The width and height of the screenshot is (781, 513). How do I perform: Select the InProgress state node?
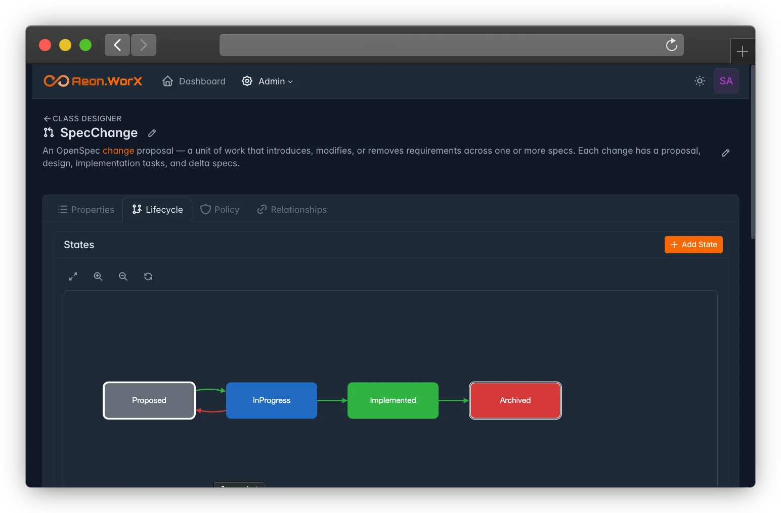(x=272, y=400)
